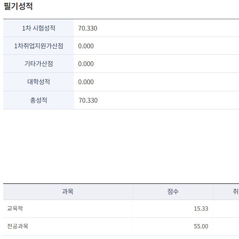
Task: Click the empty third-column cell in 교육학 row
Action: coord(226,209)
